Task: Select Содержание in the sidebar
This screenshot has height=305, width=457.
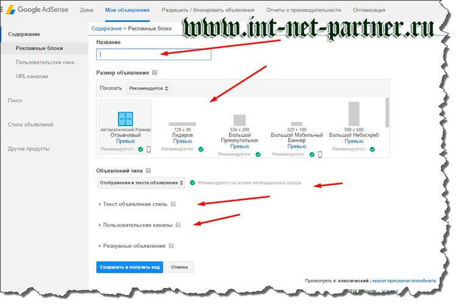Action: click(x=24, y=34)
